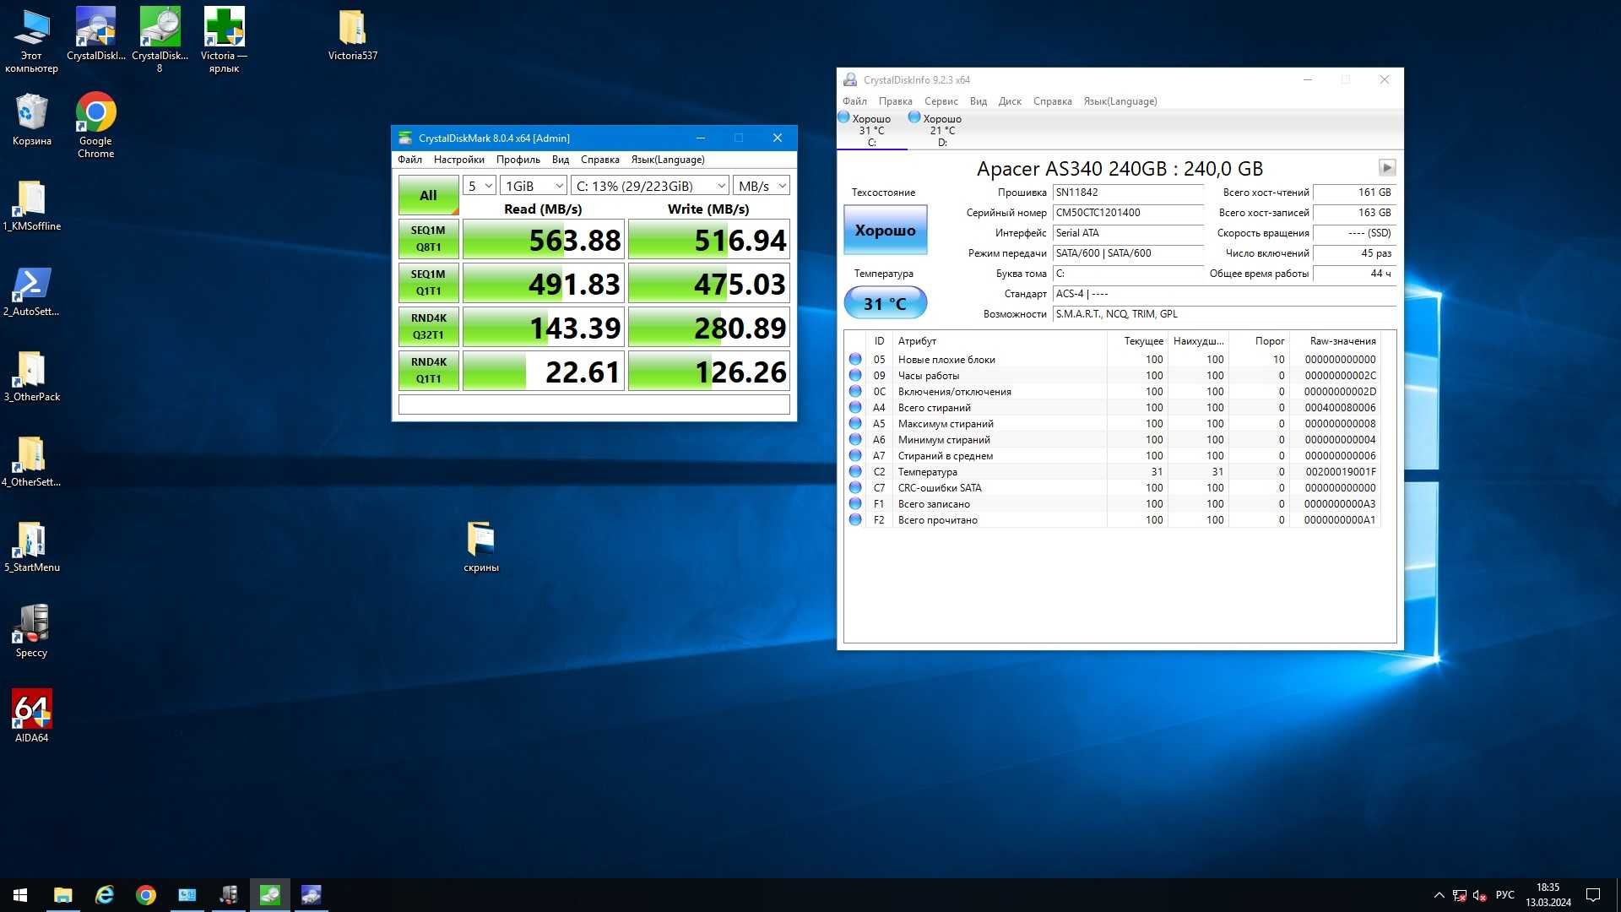Image resolution: width=1621 pixels, height=912 pixels.
Task: Open 4_OtherSett... folder icon
Action: pyautogui.click(x=31, y=461)
